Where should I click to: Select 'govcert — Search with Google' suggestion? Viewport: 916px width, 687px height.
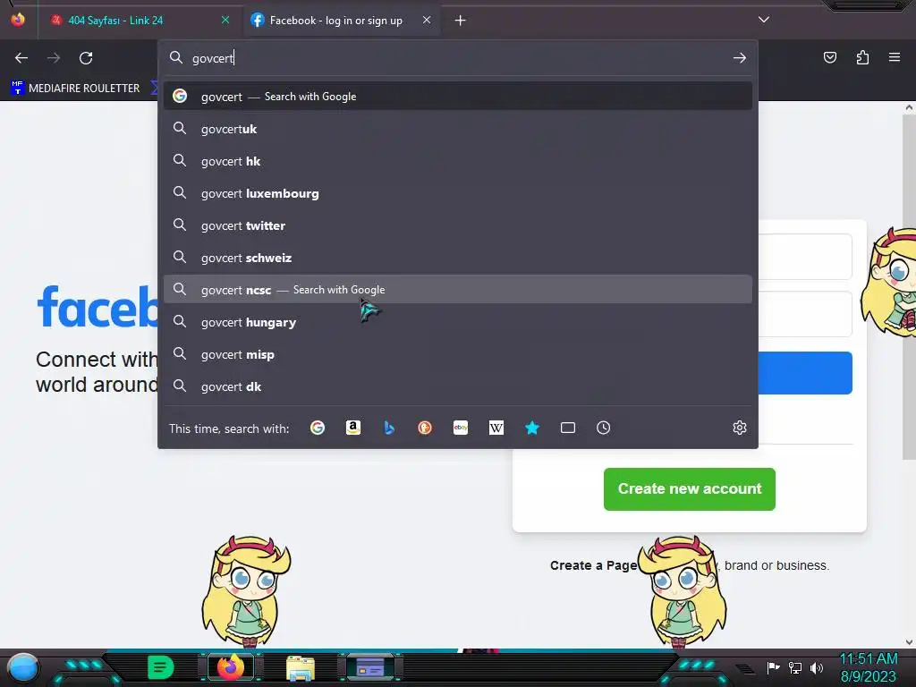pos(458,97)
